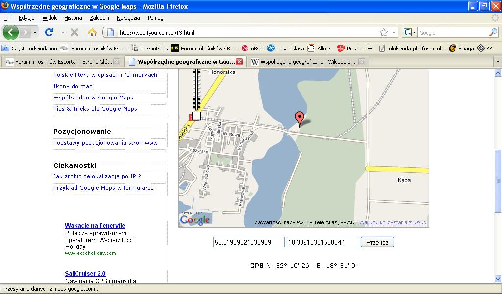Open the Zakładki menu

(100, 18)
